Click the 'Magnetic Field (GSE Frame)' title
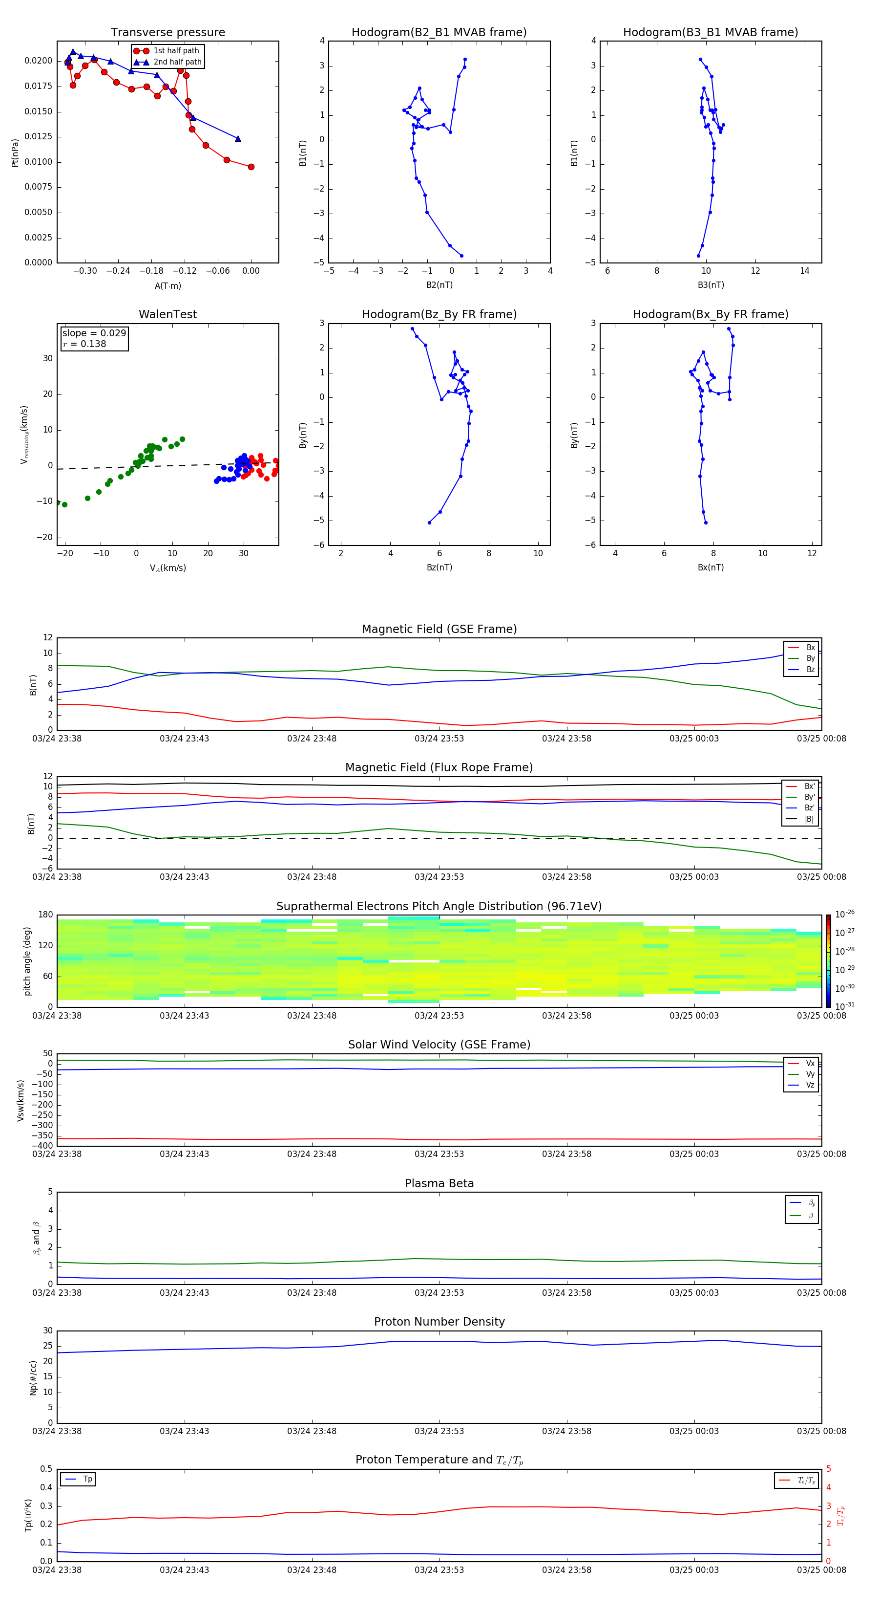 439,629
